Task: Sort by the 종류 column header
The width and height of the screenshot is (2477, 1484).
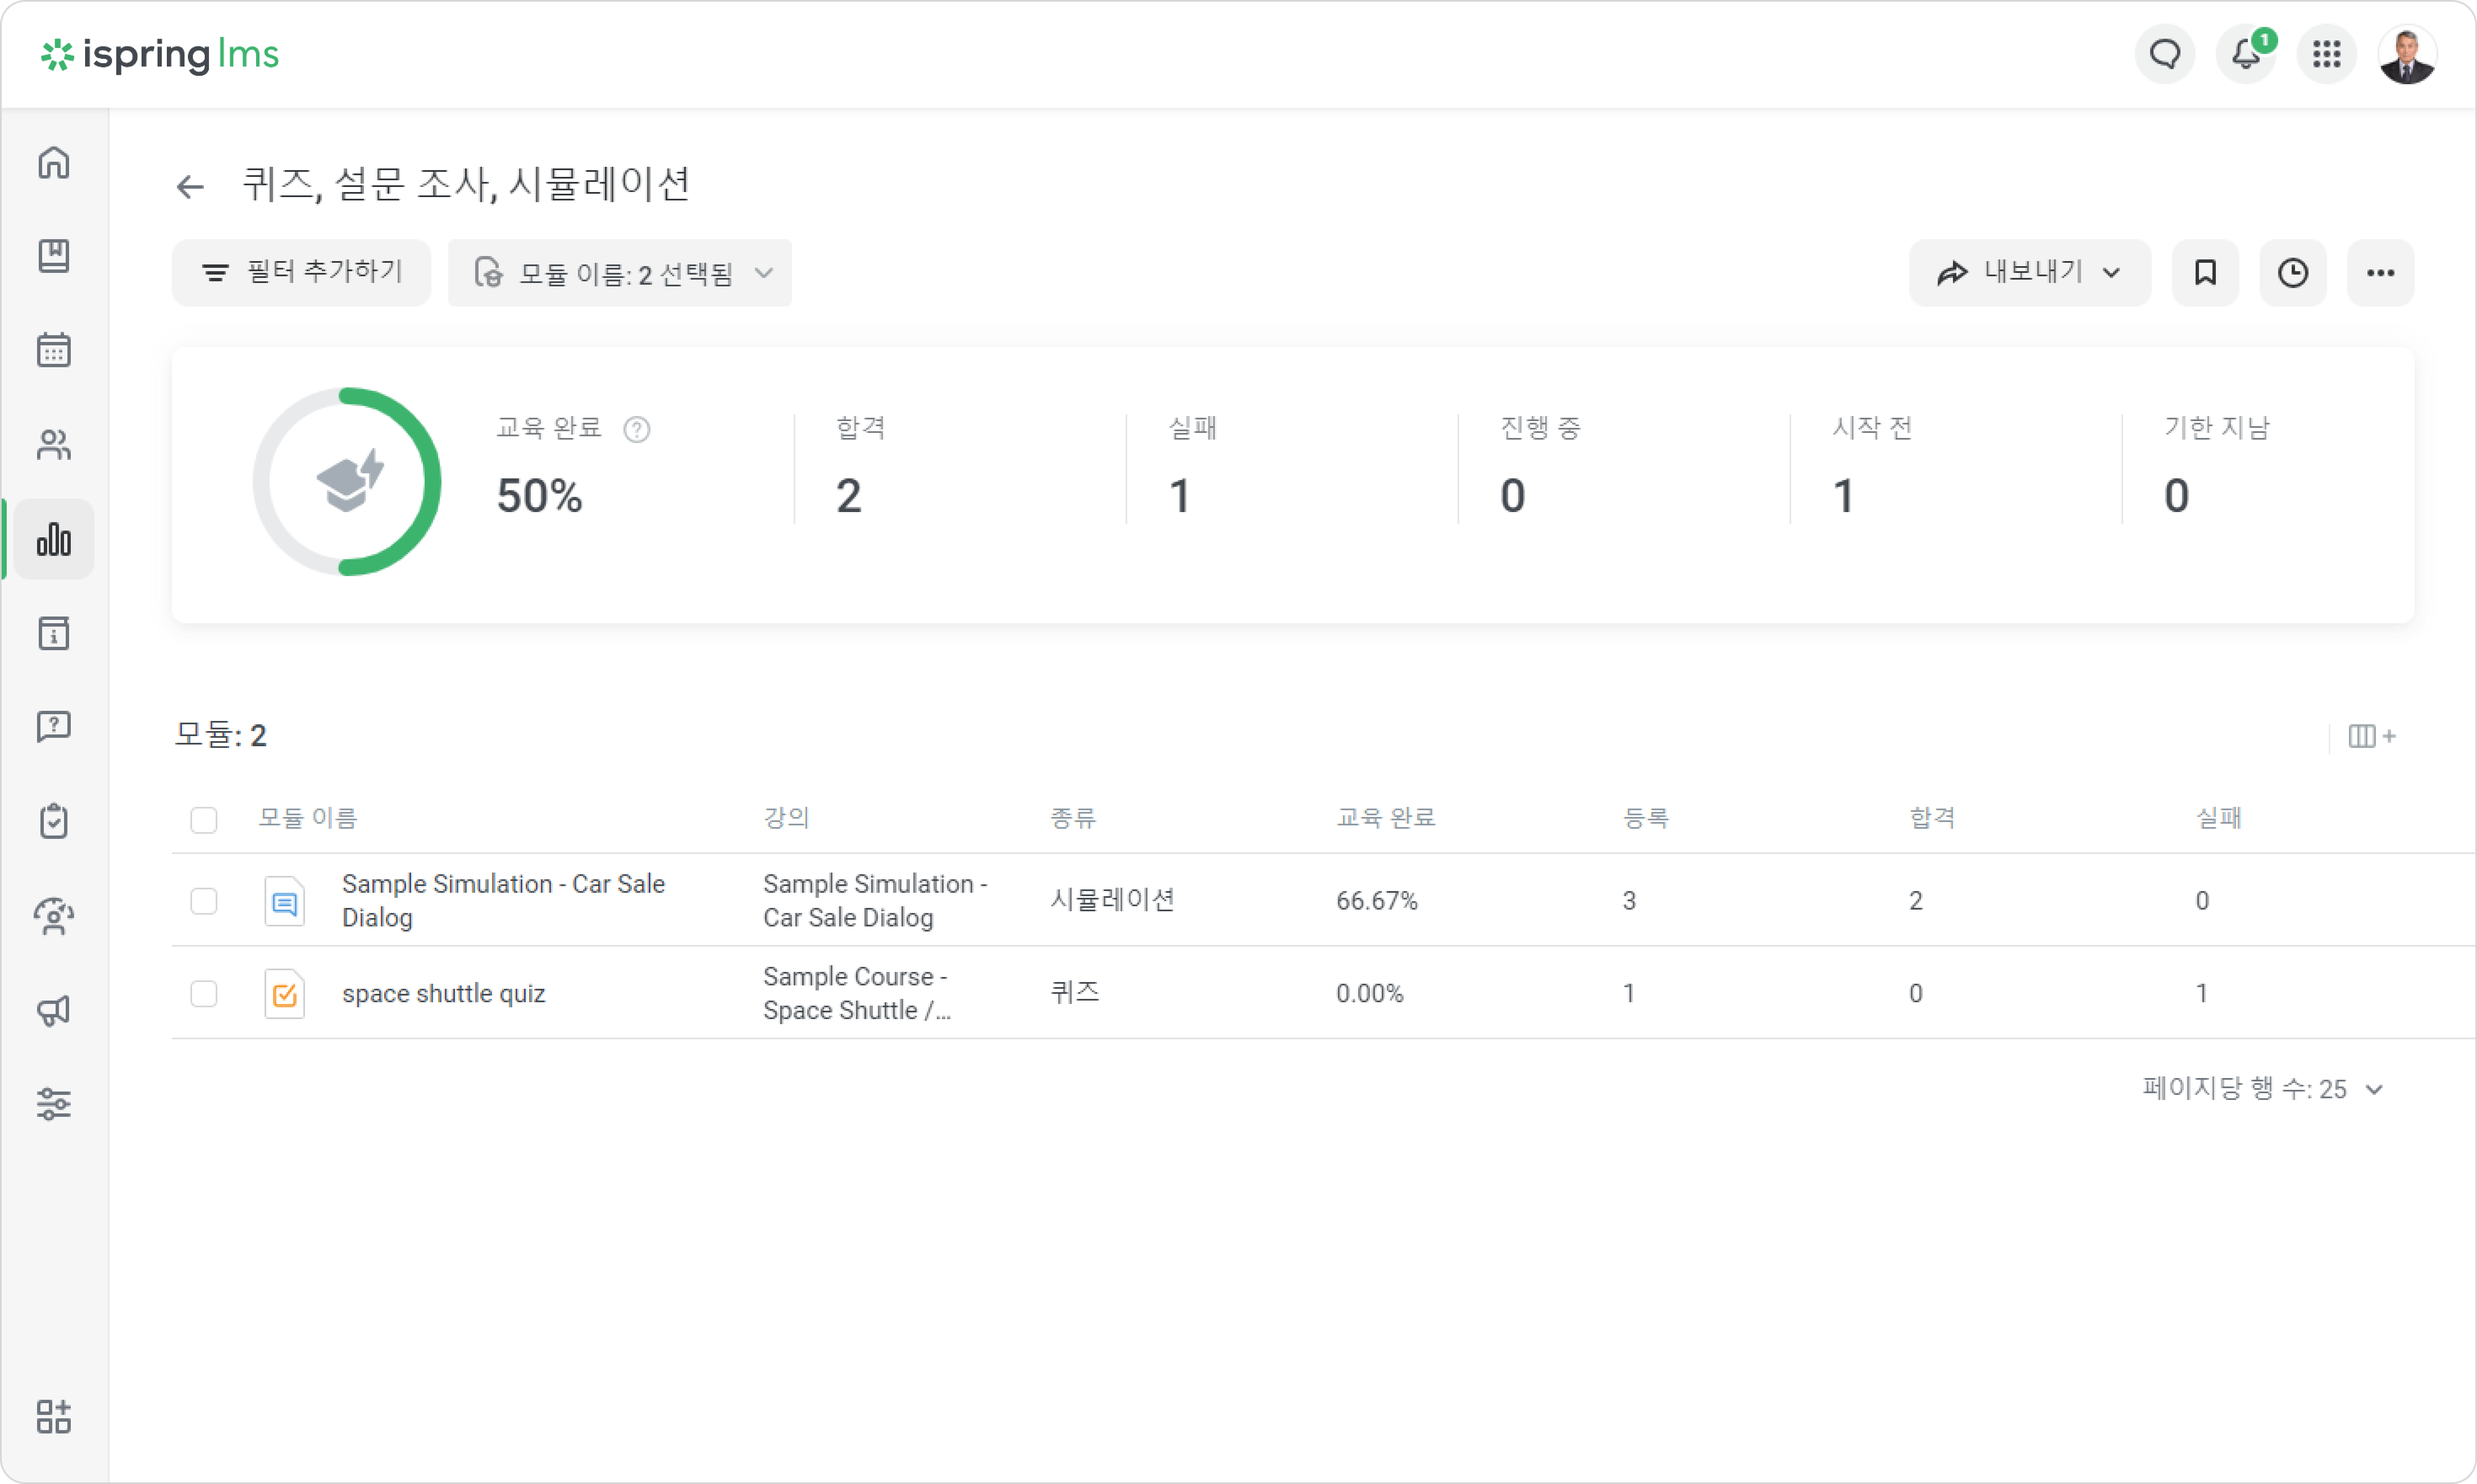Action: (1073, 818)
